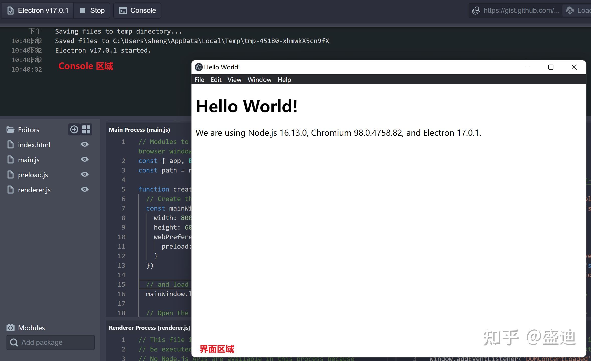Click the Modules cube icon

pos(11,327)
